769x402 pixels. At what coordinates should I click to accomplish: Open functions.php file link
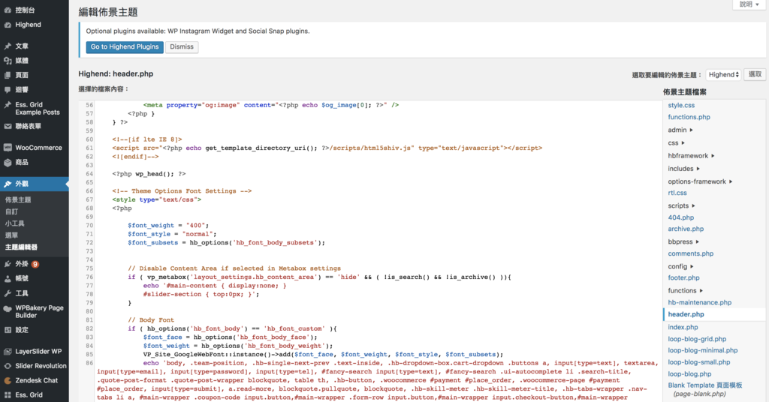(x=689, y=117)
